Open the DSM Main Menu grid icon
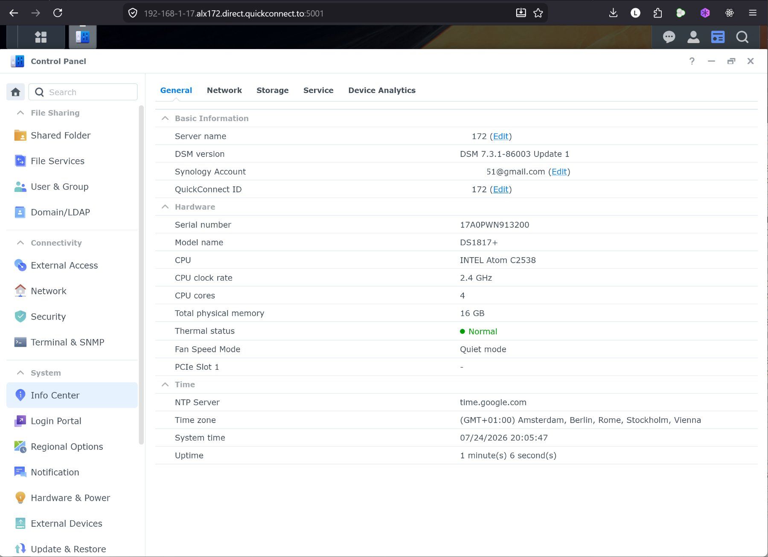Screen dimensions: 768x557 [x=41, y=37]
